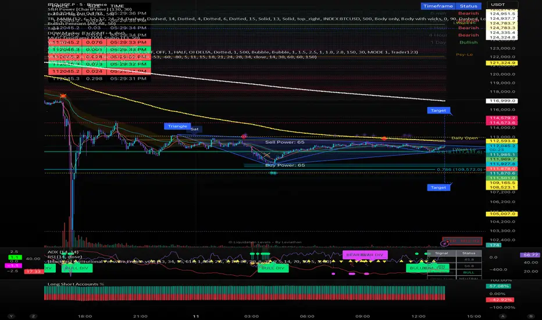Viewport: 542px width, 320px height.
Task: Click the 56.77 RSI value label
Action: [x=530, y=255]
